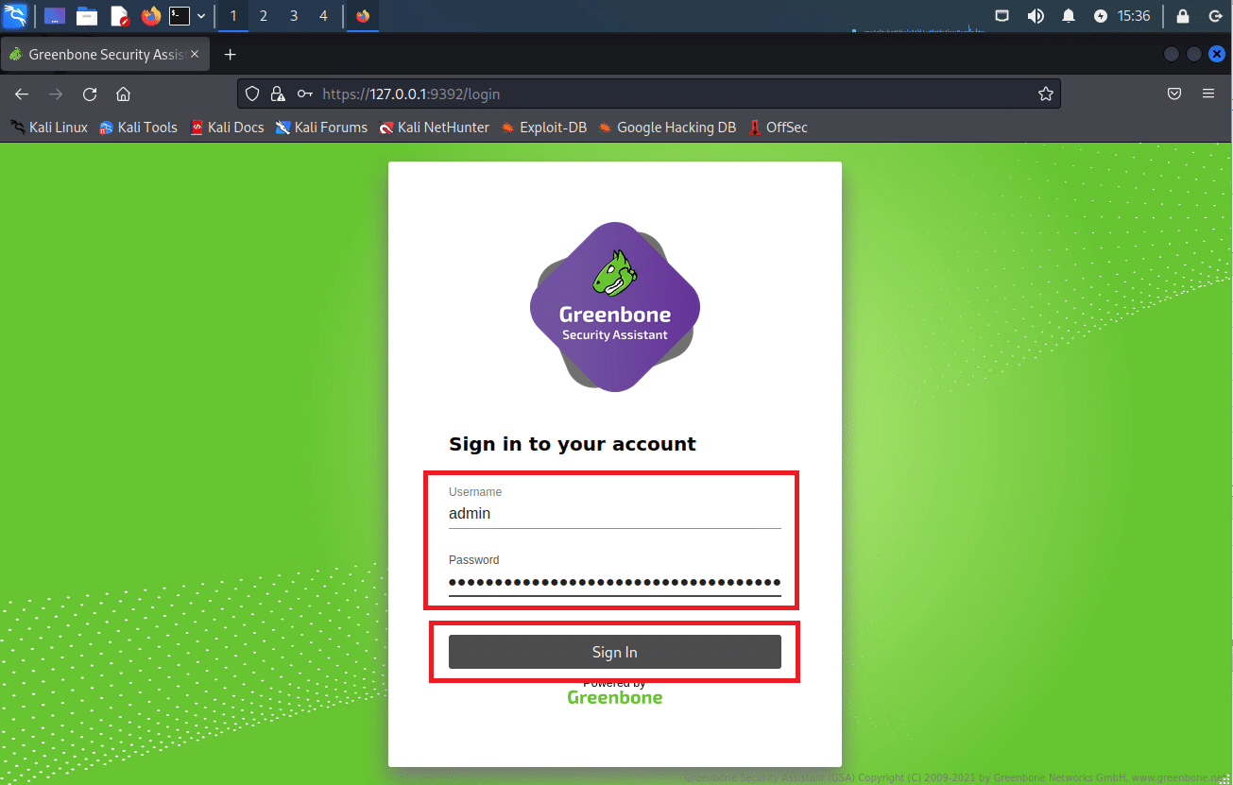Image resolution: width=1233 pixels, height=785 pixels.
Task: Click the Username field containing admin
Action: pos(615,514)
